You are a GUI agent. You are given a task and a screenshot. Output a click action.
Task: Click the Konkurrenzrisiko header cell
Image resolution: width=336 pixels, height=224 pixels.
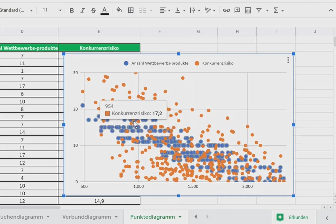99,48
